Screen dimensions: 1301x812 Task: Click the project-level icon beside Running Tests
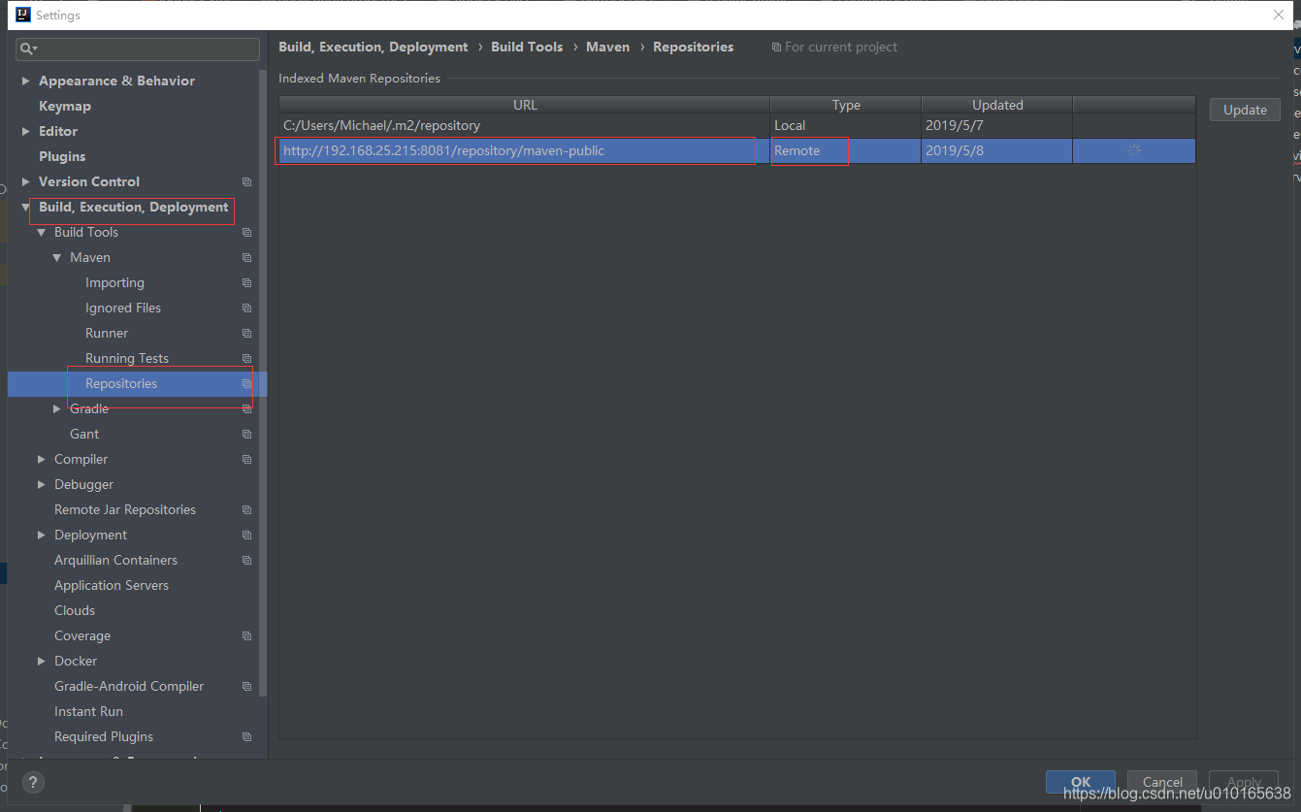click(x=246, y=358)
